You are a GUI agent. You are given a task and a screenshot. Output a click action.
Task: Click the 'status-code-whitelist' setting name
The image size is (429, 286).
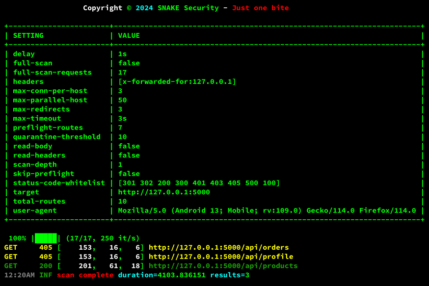click(59, 183)
